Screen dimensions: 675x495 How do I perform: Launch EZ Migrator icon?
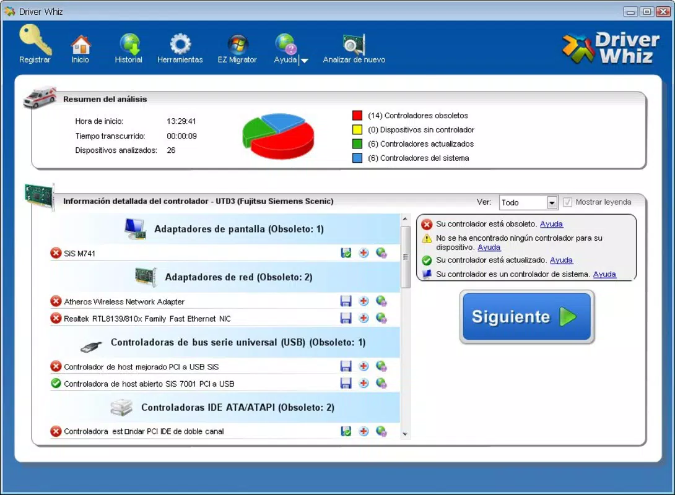pos(237,49)
